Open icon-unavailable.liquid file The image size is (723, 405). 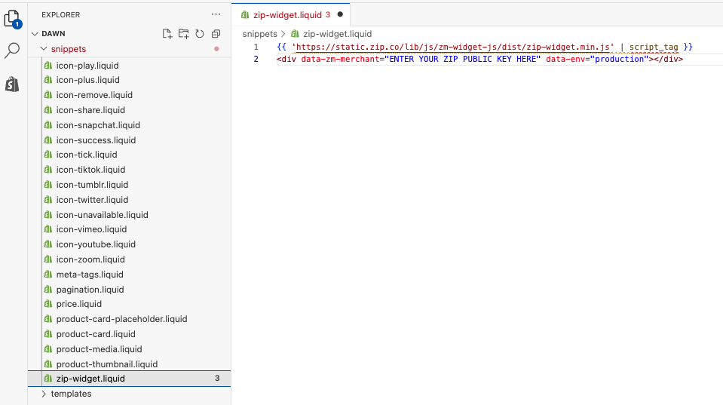(129, 214)
